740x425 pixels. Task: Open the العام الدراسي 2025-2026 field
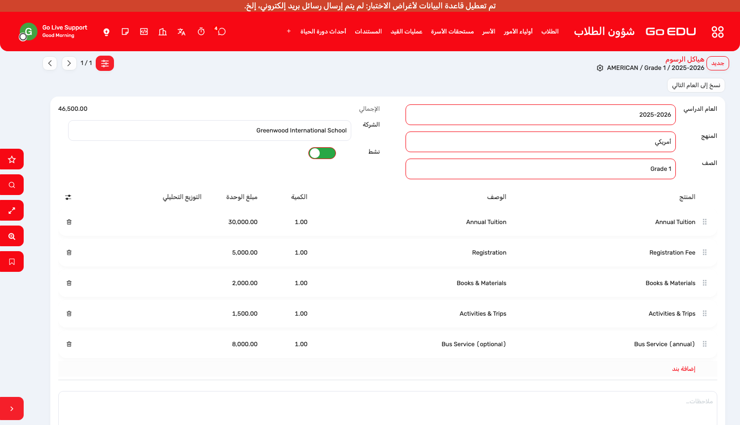click(541, 115)
